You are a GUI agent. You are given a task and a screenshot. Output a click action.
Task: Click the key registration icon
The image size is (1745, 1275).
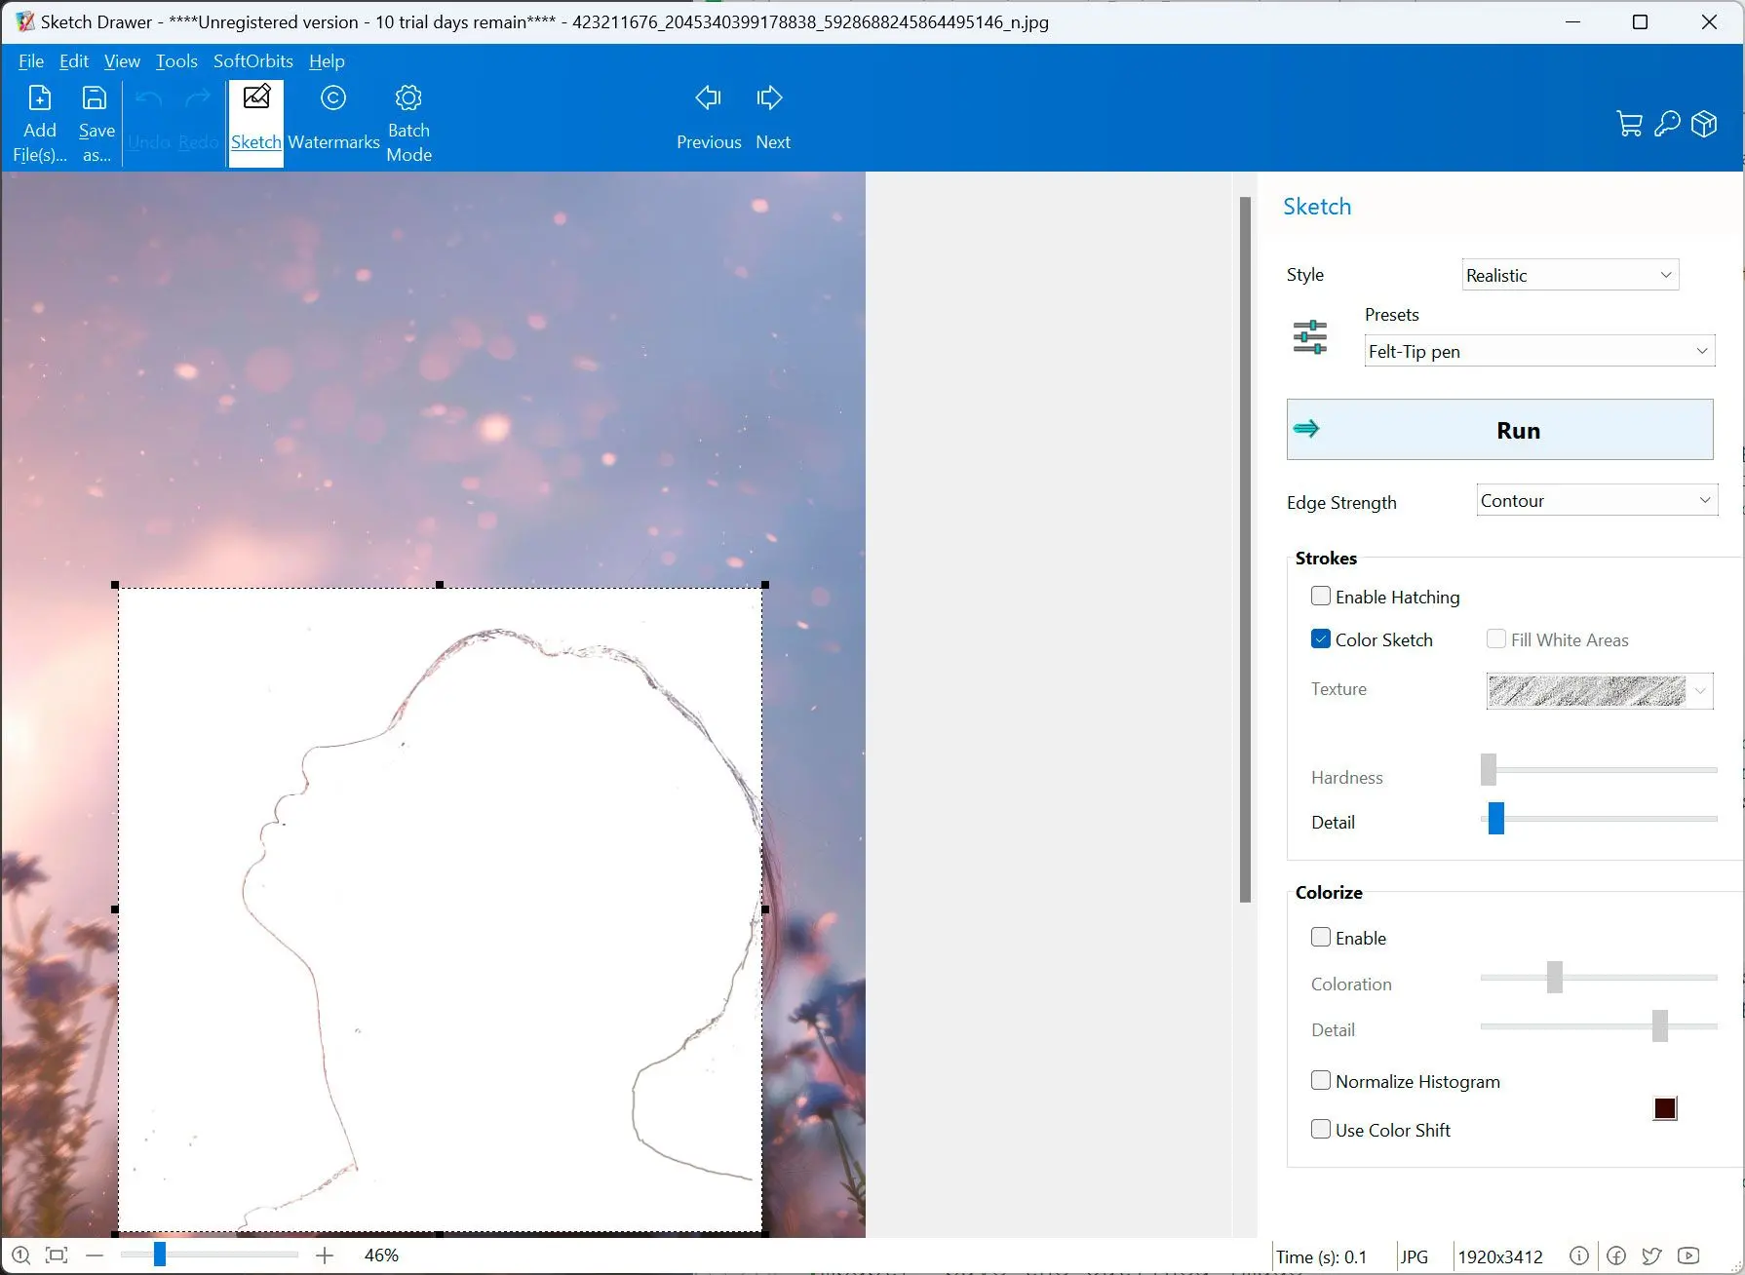[1667, 124]
